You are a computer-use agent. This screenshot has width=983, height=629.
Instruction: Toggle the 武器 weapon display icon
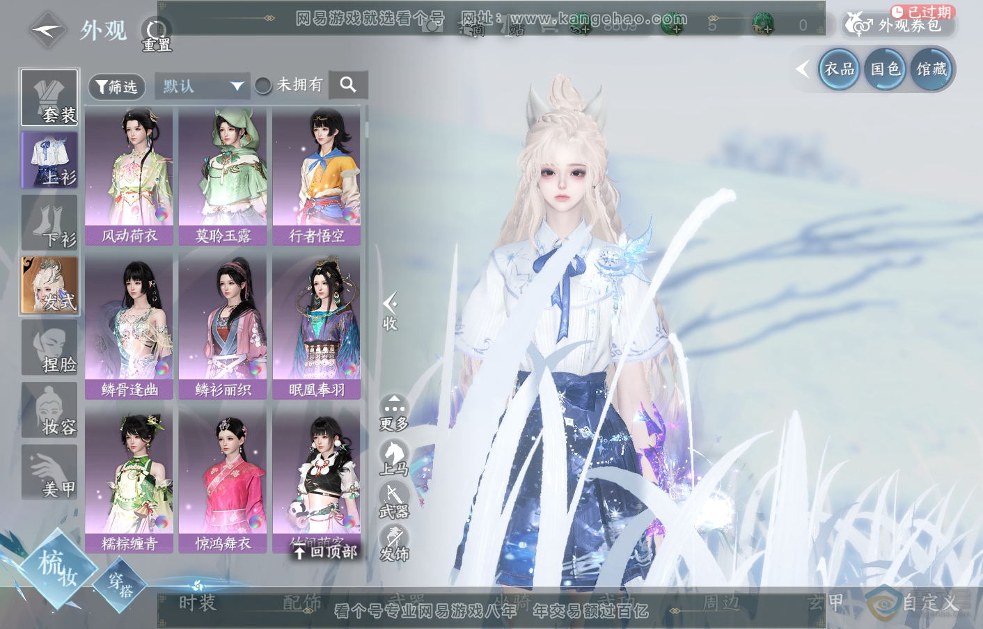394,500
